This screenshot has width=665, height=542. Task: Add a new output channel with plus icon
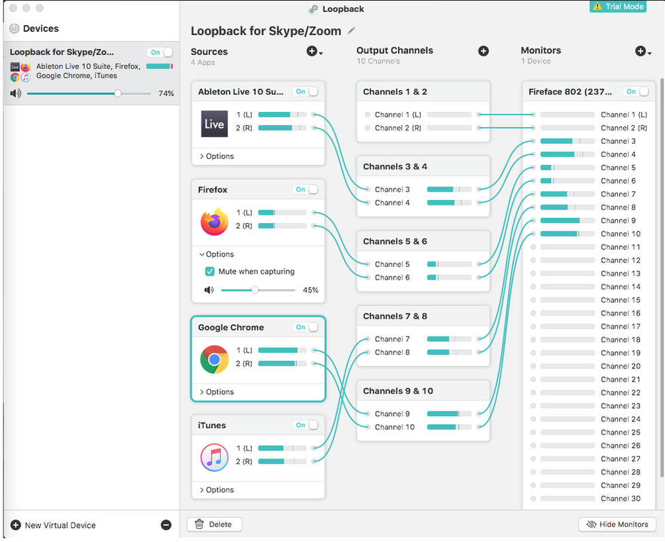tap(483, 51)
